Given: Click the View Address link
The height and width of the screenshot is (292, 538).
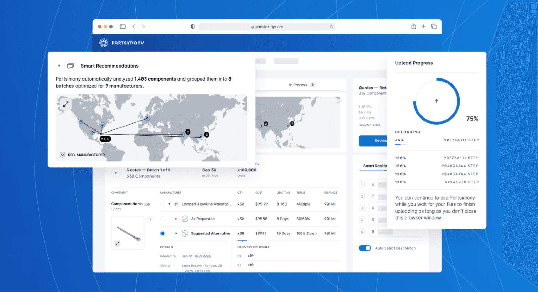Looking at the screenshot, I should (x=197, y=271).
